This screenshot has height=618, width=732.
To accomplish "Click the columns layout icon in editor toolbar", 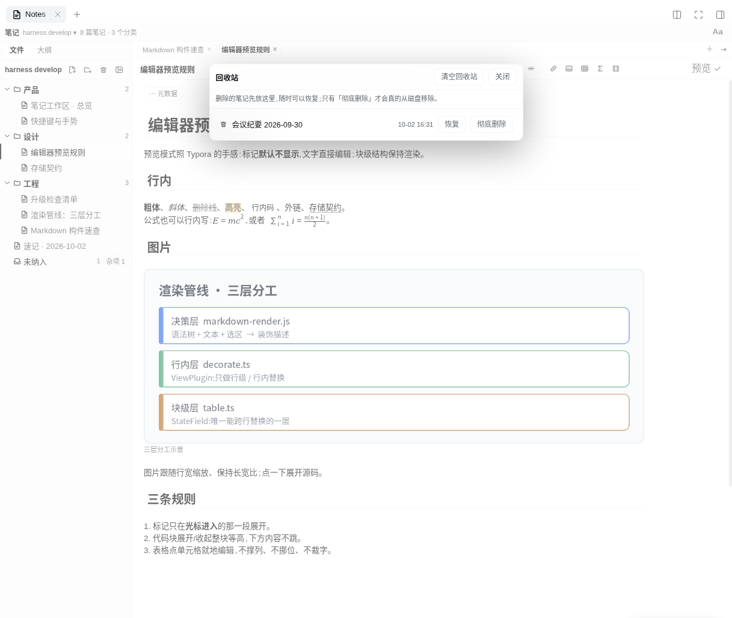I will click(616, 69).
